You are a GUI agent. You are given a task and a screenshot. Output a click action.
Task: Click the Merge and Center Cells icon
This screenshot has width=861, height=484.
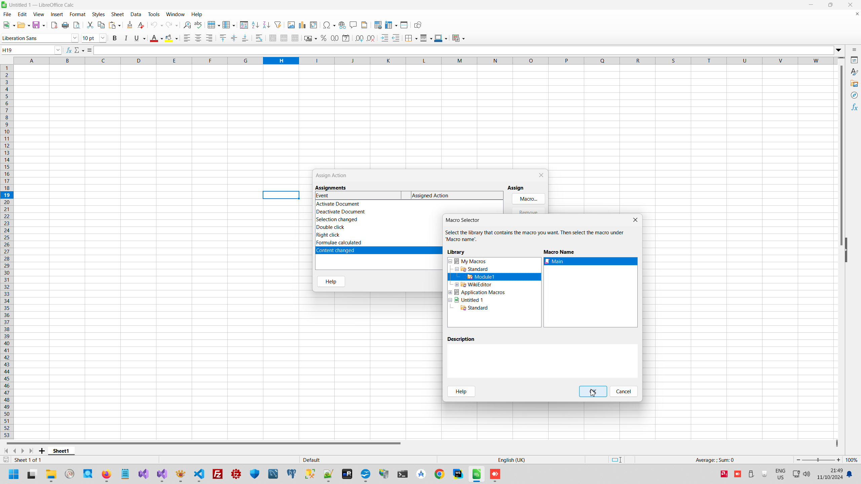pos(272,38)
